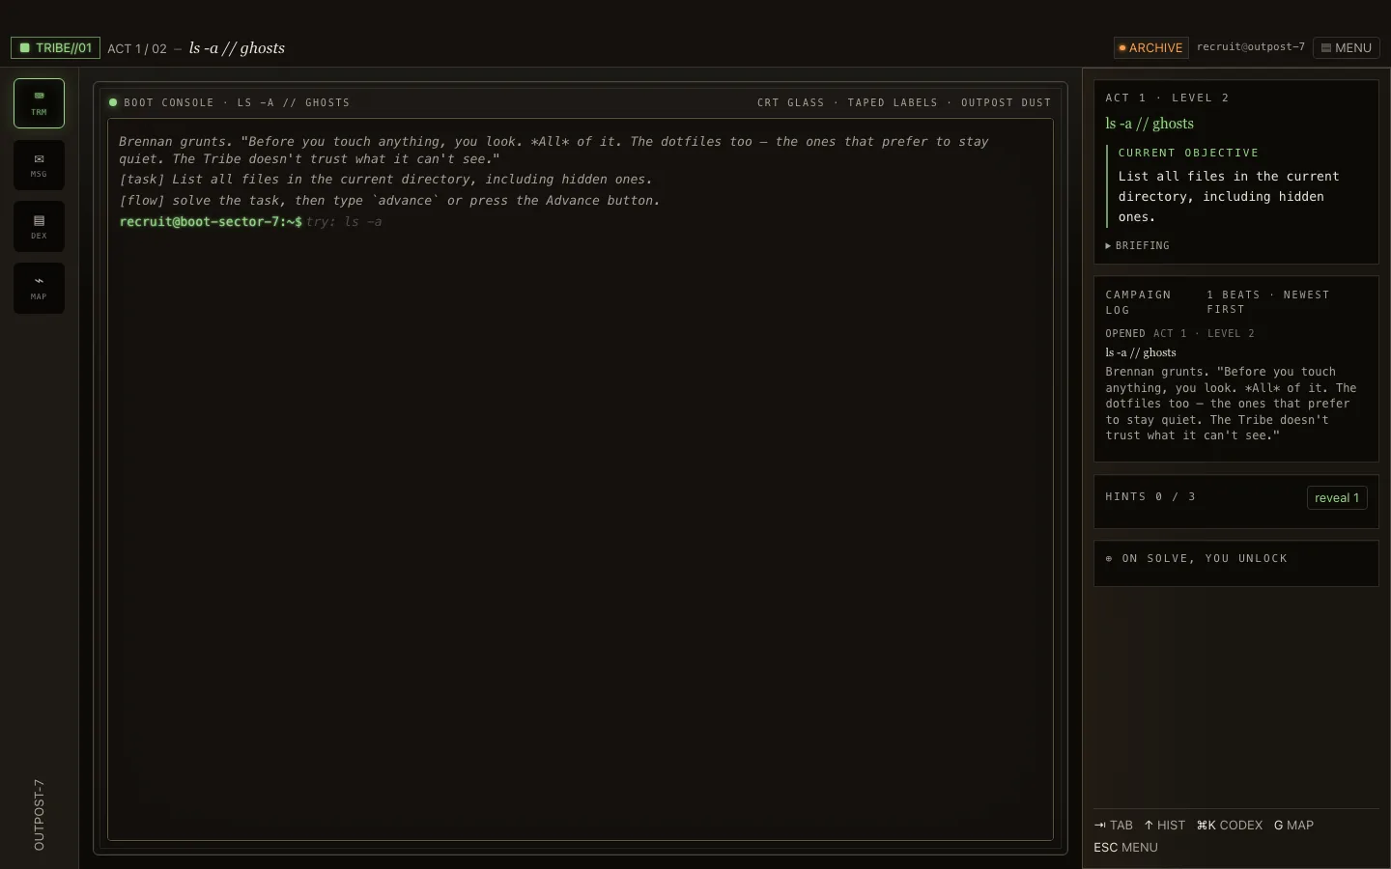The height and width of the screenshot is (869, 1391).
Task: Click the 'ACT 1 · LEVEL 2' panel header
Action: 1167,98
